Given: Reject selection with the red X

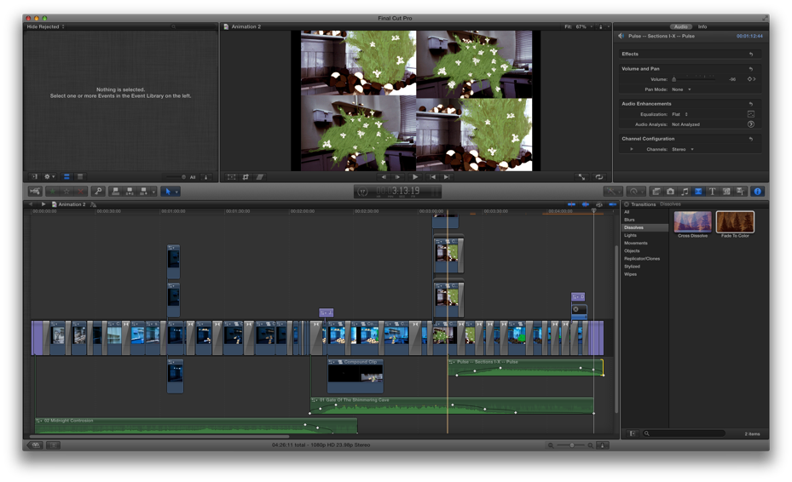Looking at the screenshot, I should point(79,192).
